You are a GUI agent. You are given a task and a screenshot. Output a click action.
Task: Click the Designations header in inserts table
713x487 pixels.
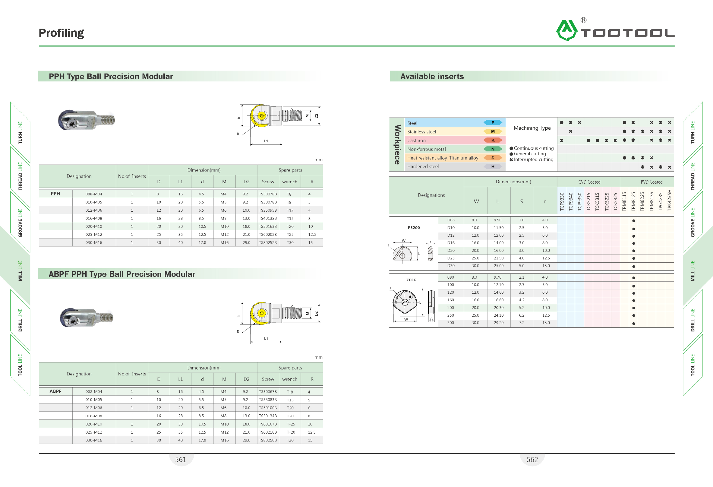pyautogui.click(x=431, y=195)
